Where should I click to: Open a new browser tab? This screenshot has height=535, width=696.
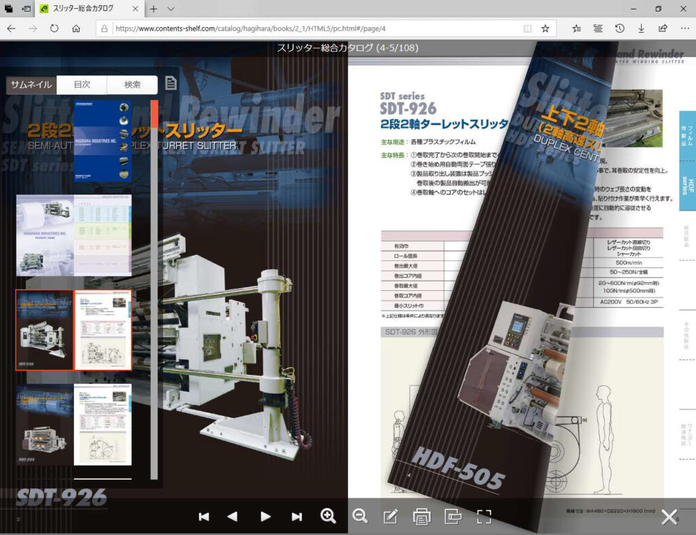point(154,9)
